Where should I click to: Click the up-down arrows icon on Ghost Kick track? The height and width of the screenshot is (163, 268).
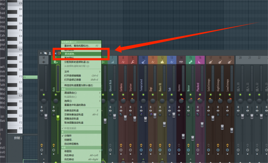pos(110,107)
